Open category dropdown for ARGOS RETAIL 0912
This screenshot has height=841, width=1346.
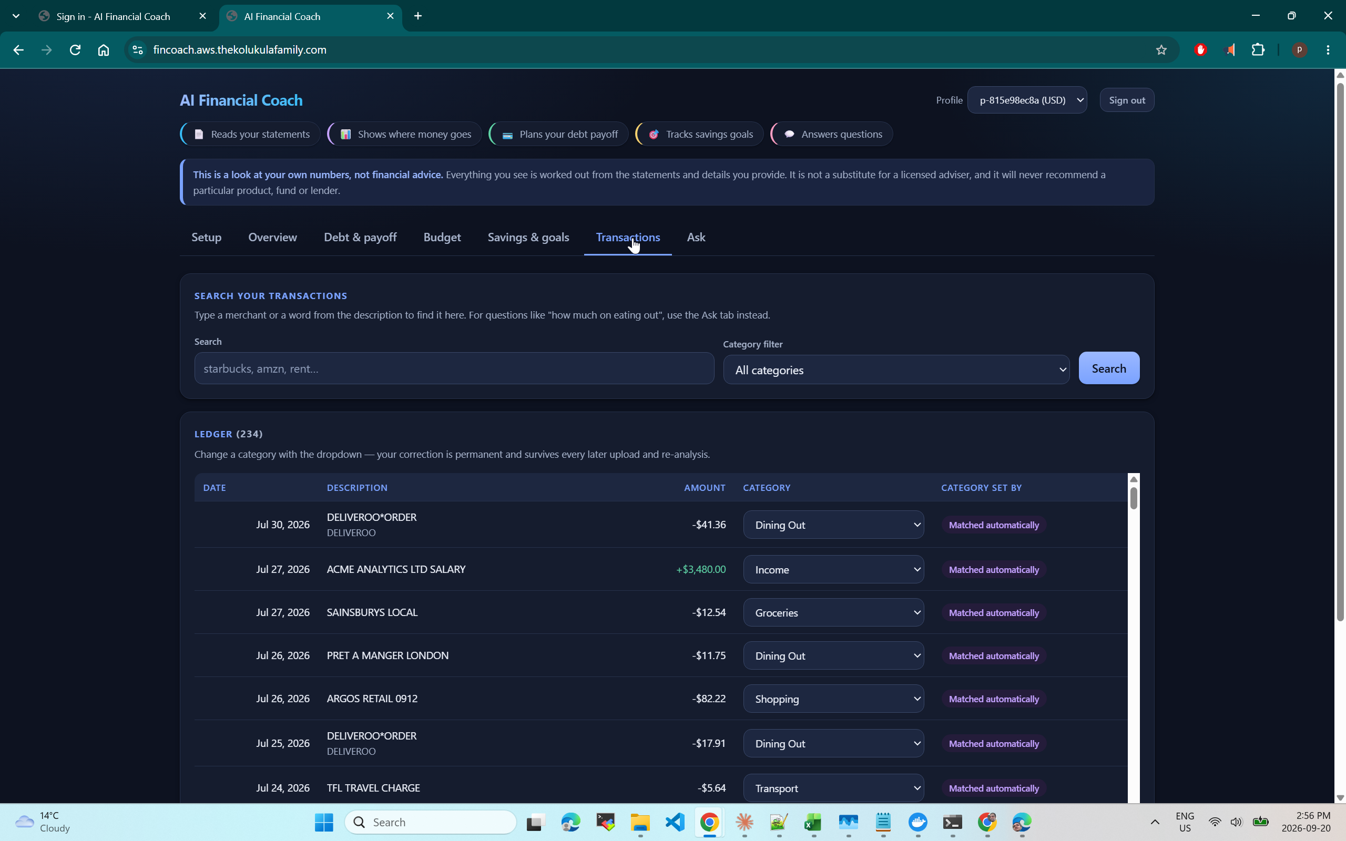833,699
